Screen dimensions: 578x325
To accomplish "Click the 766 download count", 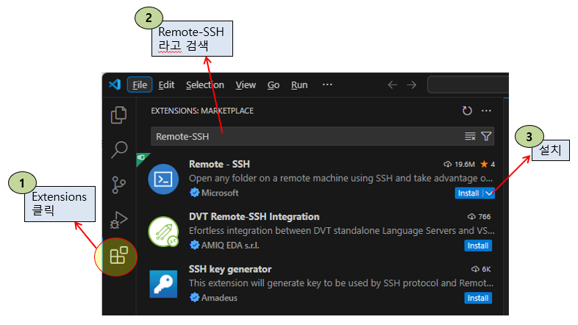I will point(479,217).
